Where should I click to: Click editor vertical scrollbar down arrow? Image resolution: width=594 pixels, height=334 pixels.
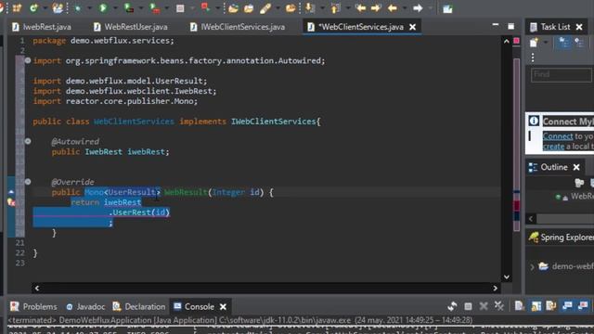[x=507, y=276]
